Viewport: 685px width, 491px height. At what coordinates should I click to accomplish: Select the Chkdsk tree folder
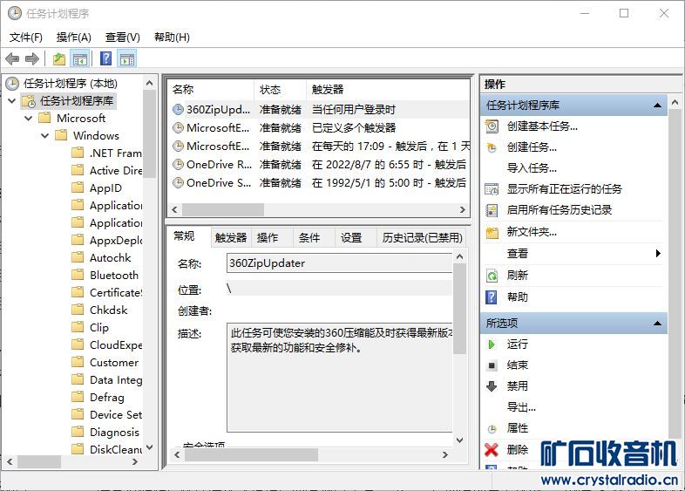[108, 310]
